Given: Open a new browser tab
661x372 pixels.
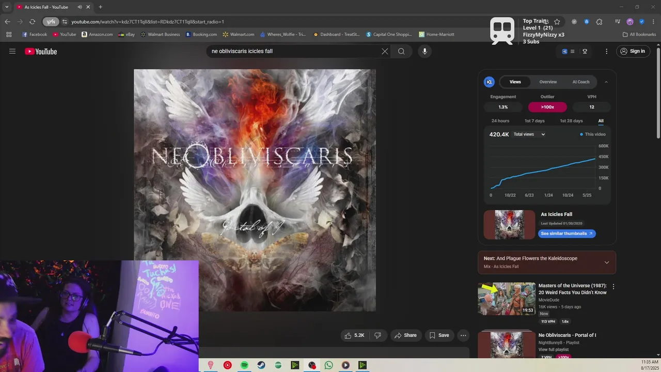Looking at the screenshot, I should pos(100,7).
